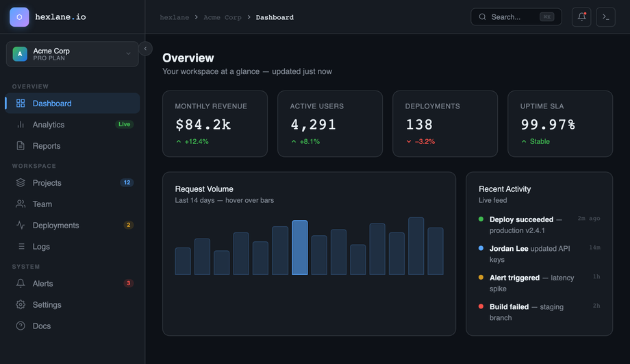
Task: Open the Settings sidebar entry
Action: click(73, 304)
